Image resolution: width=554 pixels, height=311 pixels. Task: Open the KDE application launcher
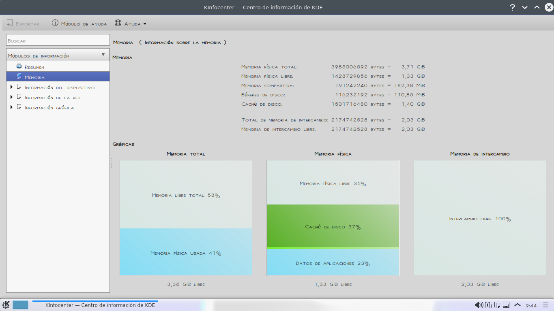(x=6, y=305)
